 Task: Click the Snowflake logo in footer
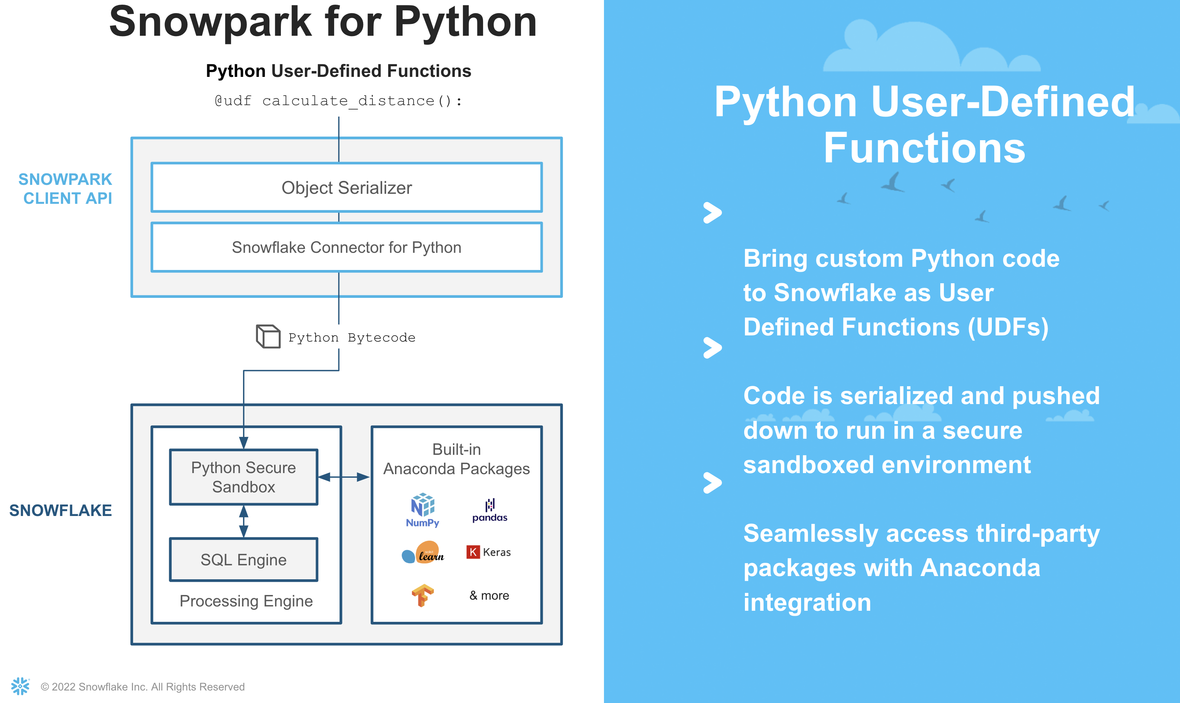[x=20, y=686]
